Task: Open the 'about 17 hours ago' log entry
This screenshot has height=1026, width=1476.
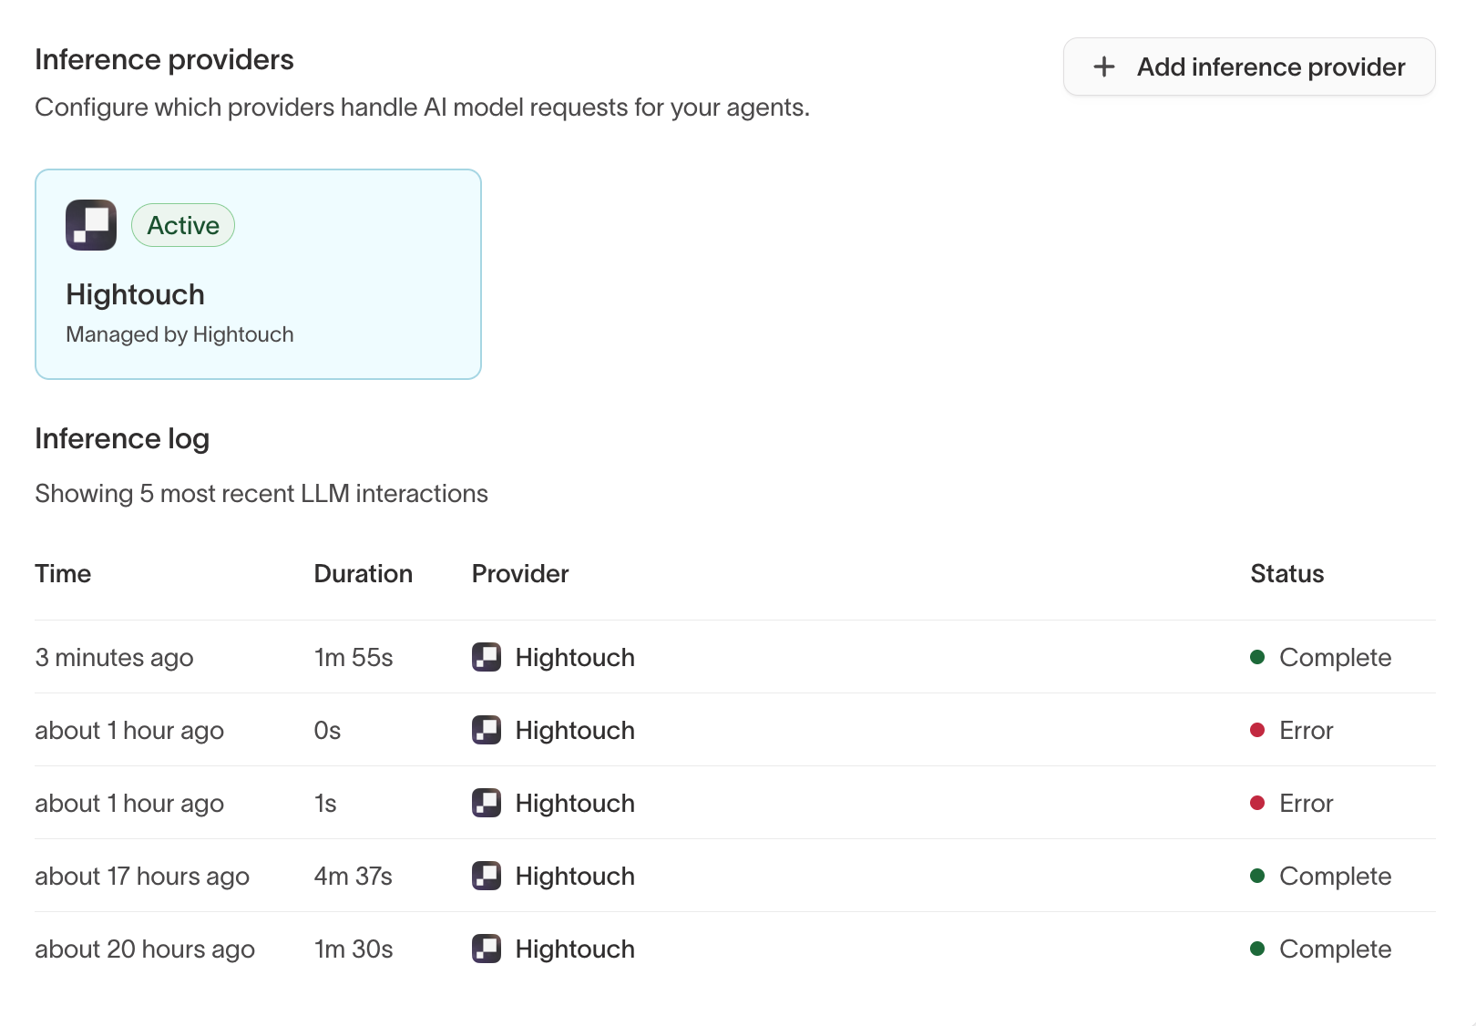Action: click(735, 876)
